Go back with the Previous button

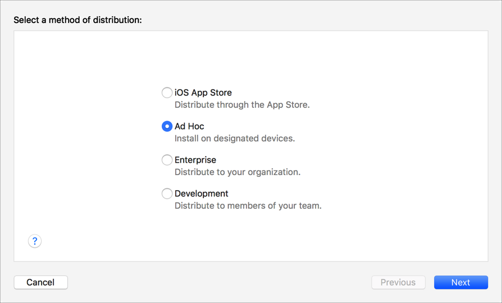(398, 282)
